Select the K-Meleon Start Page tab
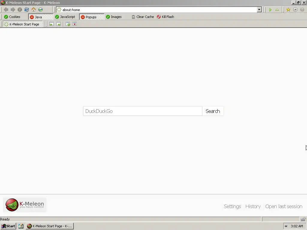 pyautogui.click(x=22, y=24)
